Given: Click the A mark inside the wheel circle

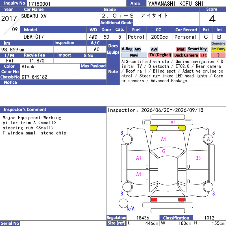Looking at the screenshot, I should 208,139.
